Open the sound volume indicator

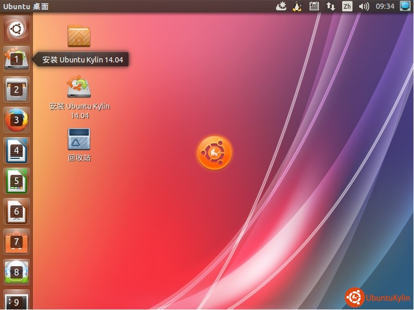click(x=364, y=6)
